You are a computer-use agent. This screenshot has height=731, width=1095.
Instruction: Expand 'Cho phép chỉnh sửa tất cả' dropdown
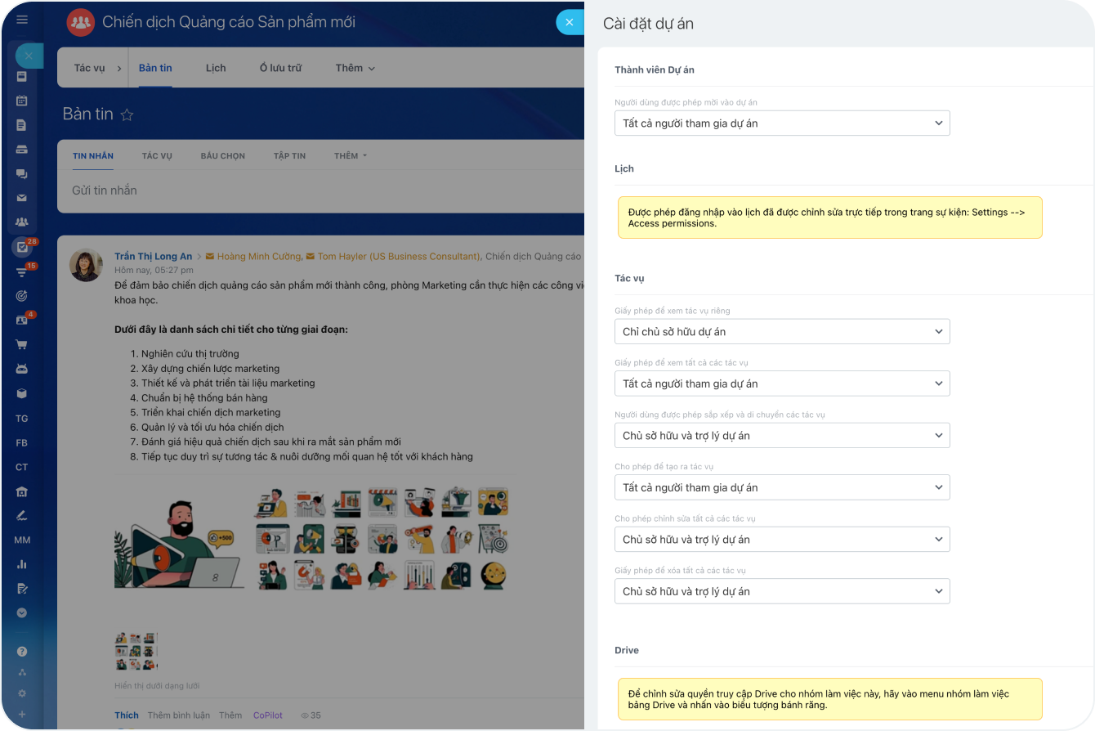point(782,540)
